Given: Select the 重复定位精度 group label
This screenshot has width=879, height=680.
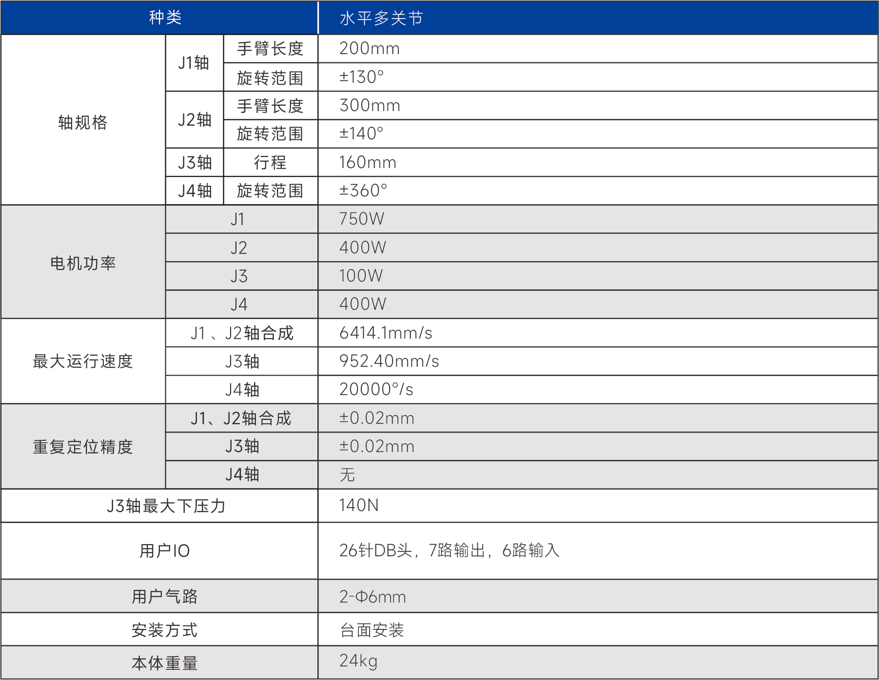Looking at the screenshot, I should pos(83,447).
